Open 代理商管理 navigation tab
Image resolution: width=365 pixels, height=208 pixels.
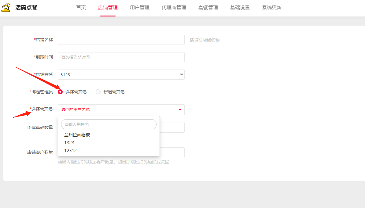(x=174, y=8)
